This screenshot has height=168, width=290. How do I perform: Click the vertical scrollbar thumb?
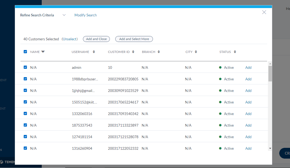(x=270, y=73)
